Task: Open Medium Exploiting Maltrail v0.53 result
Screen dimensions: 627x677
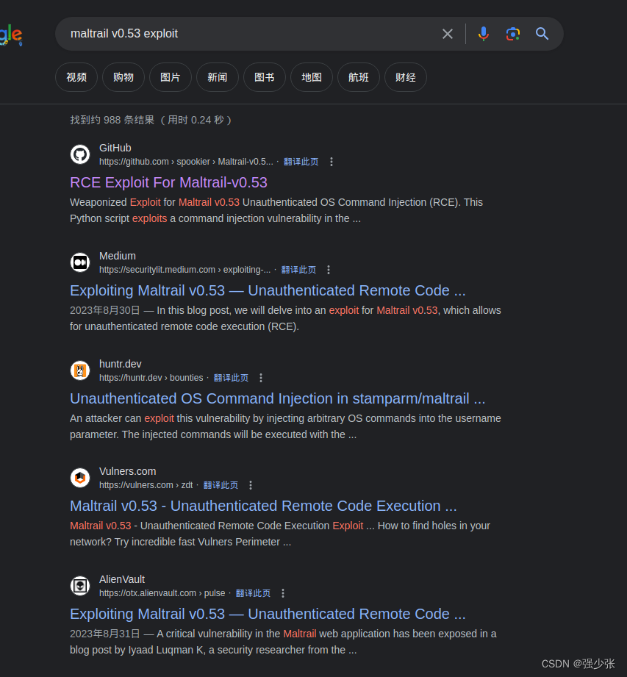Action: [x=268, y=290]
